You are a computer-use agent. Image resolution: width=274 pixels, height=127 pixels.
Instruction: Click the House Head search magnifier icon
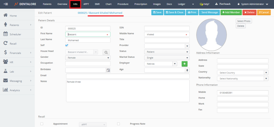[106, 52]
